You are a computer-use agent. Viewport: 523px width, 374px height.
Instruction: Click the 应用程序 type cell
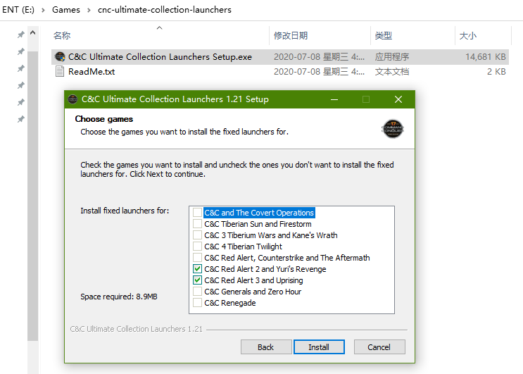[391, 57]
